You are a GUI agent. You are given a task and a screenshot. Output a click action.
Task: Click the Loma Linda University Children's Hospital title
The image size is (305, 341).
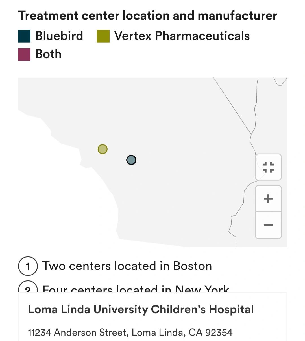point(141,309)
